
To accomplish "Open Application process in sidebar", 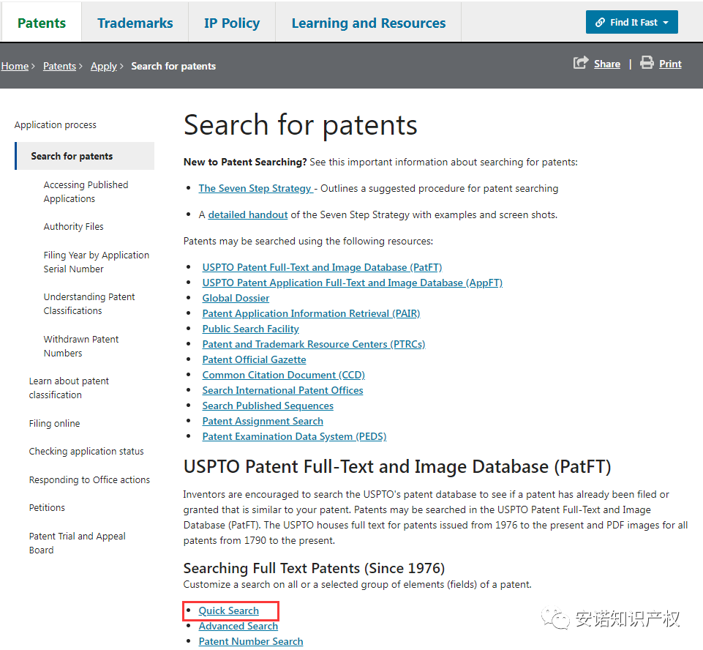I will (55, 124).
